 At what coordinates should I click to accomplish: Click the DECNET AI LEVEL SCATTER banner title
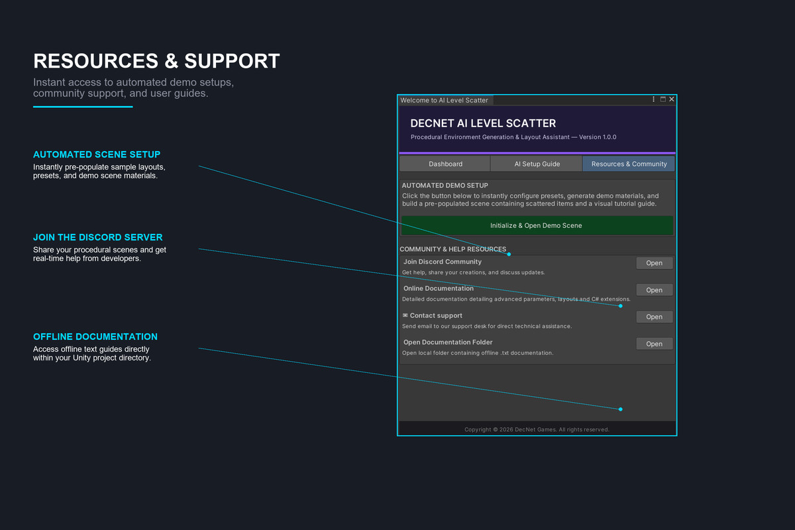click(x=483, y=123)
